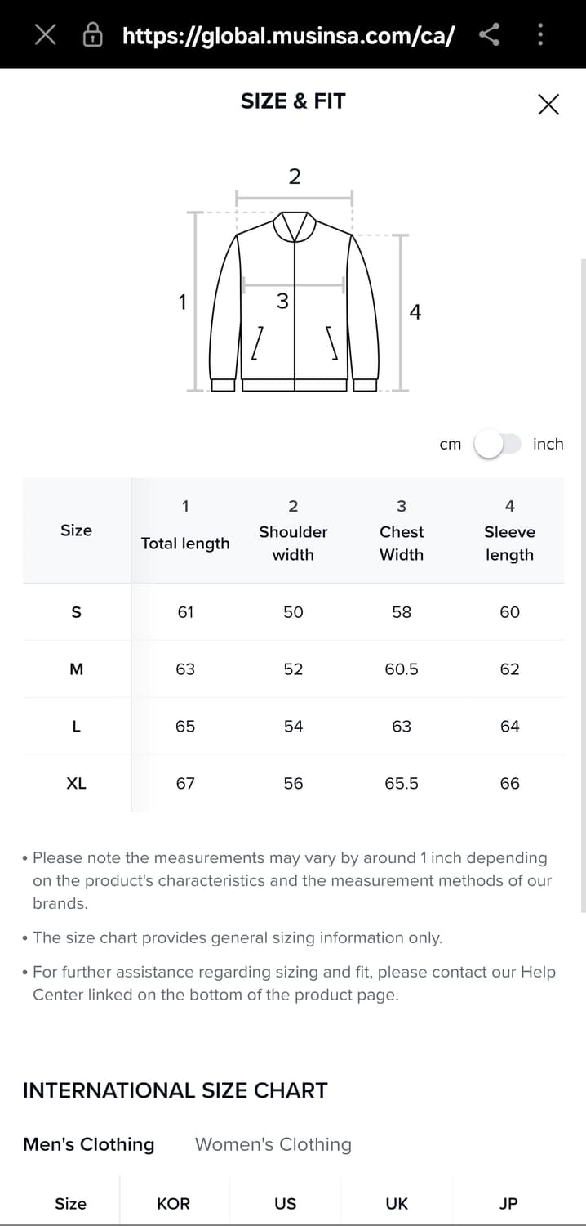Viewport: 586px width, 1226px height.
Task: Open the three-dot browser menu
Action: coord(539,34)
